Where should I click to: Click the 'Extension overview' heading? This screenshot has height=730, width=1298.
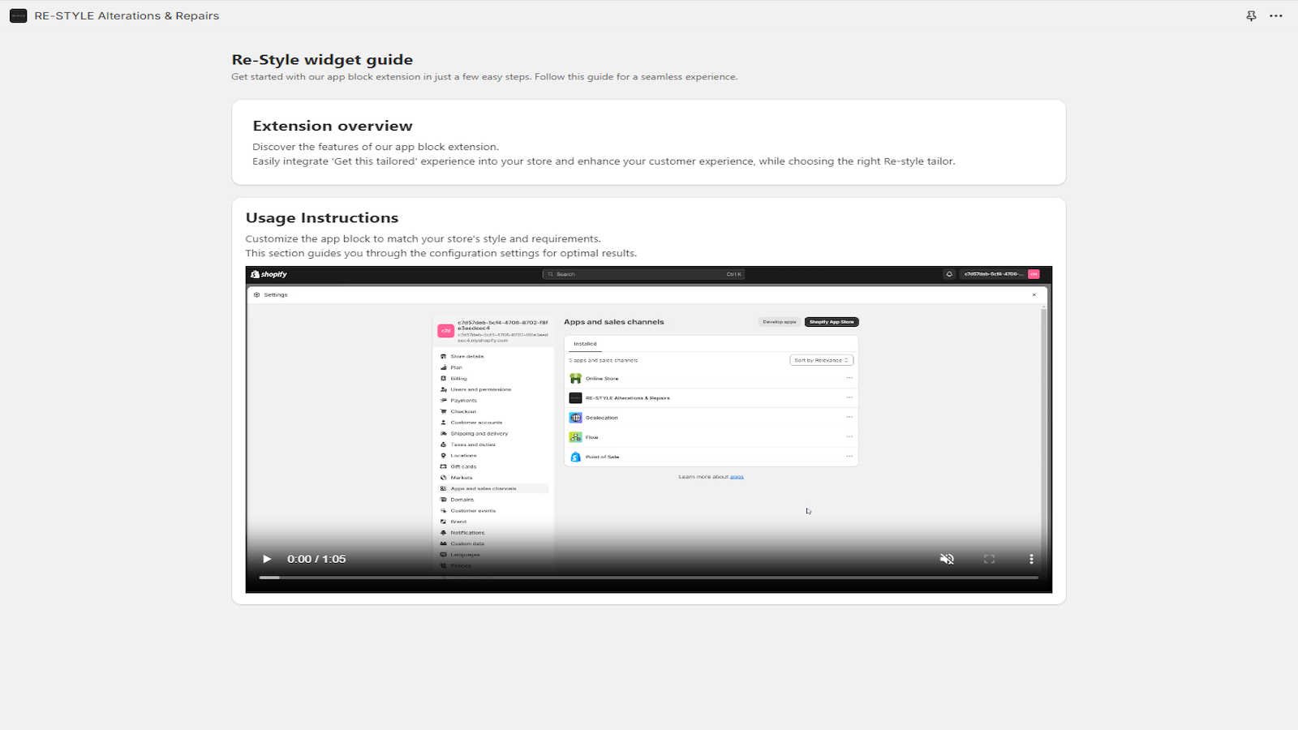point(333,126)
